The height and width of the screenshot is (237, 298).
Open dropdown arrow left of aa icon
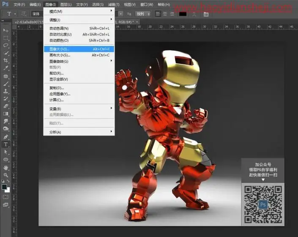(x=121, y=14)
